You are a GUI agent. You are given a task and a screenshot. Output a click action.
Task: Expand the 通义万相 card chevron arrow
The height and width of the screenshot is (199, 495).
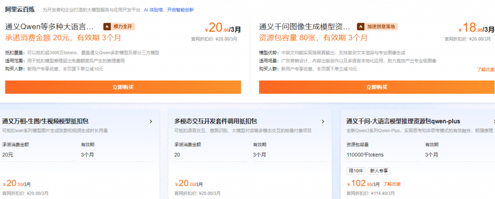151,121
